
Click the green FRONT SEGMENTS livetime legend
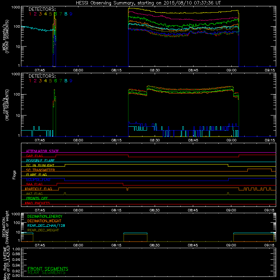pos(48,269)
